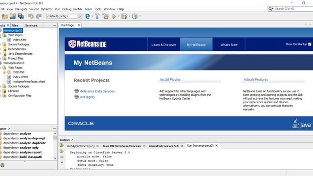Click the Reference Data Services project icon

click(76, 91)
